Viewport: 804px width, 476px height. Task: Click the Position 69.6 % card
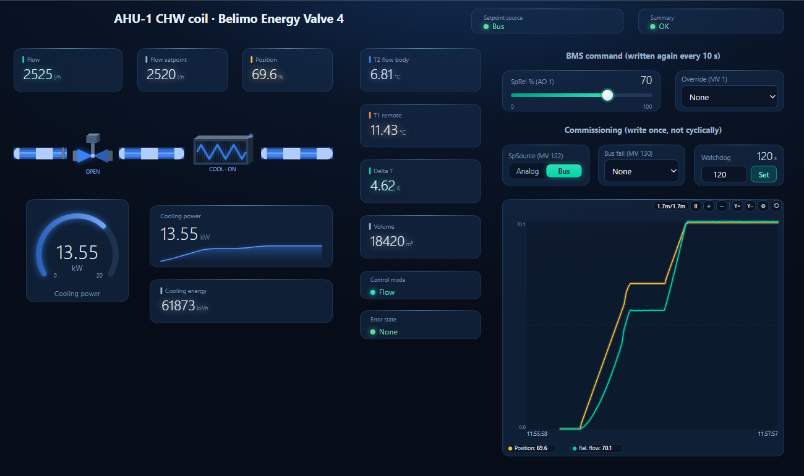[x=288, y=70]
